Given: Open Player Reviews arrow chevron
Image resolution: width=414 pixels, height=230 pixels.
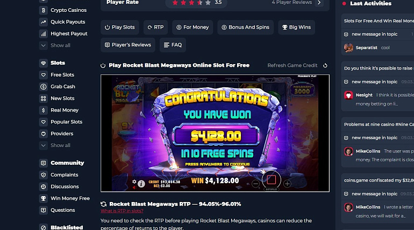Looking at the screenshot, I should 319,2.
